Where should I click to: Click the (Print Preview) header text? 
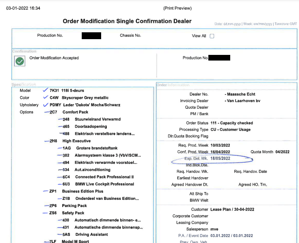[x=177, y=8]
